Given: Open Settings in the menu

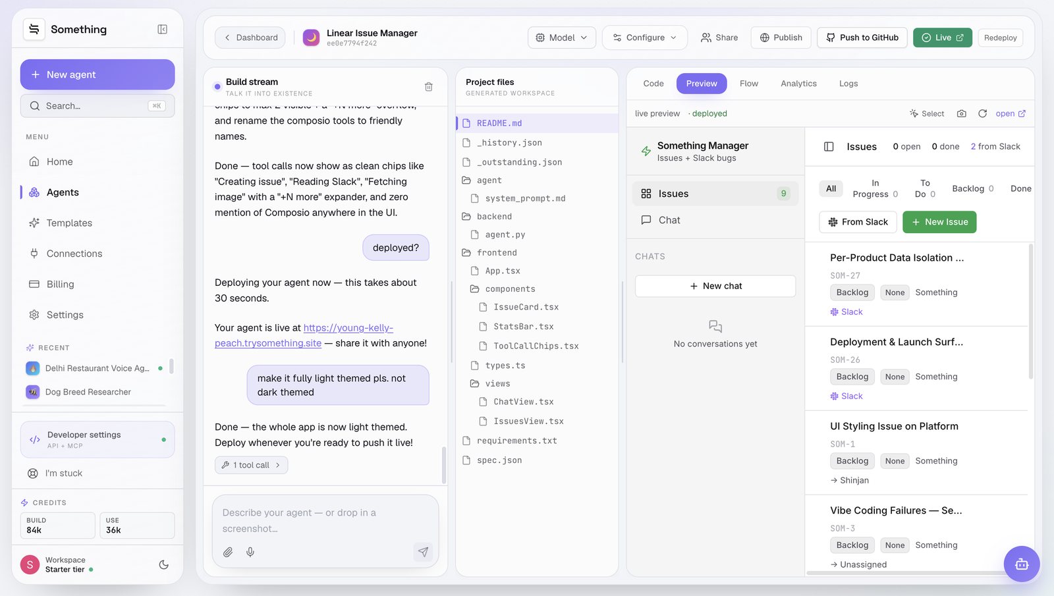Looking at the screenshot, I should (97, 315).
